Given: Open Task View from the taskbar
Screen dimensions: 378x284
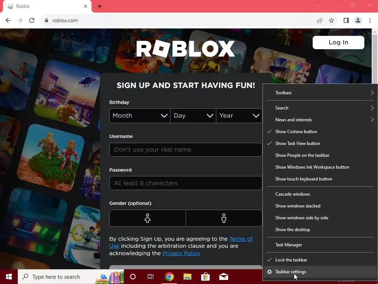Looking at the screenshot, I should 151,277.
